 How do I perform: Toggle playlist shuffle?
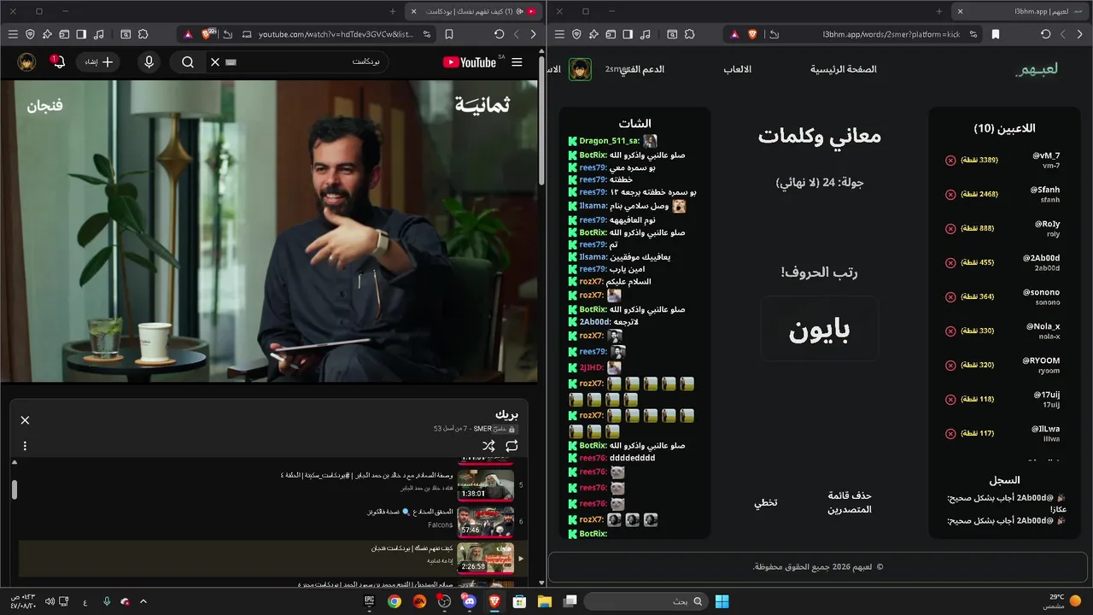click(488, 446)
